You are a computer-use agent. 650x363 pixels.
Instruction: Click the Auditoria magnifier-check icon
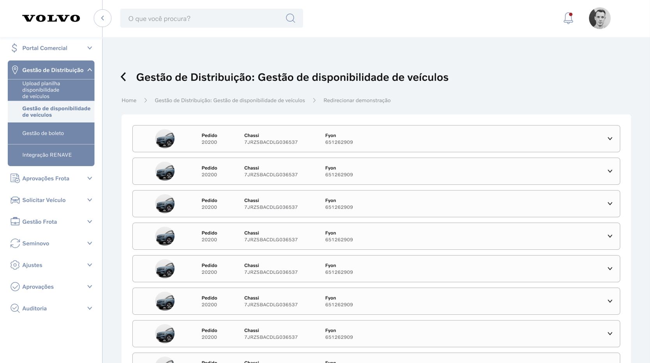click(x=15, y=309)
